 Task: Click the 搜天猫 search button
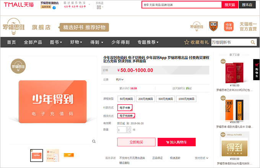(x=230, y=5)
